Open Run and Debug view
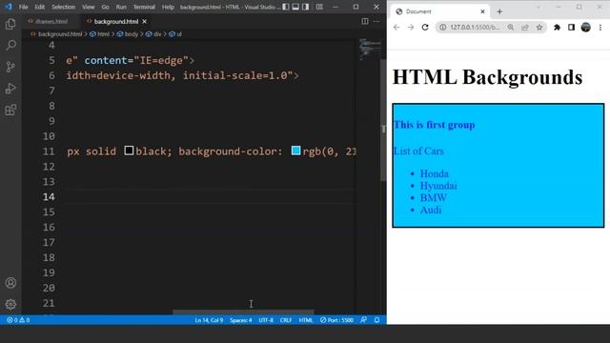 coord(10,89)
